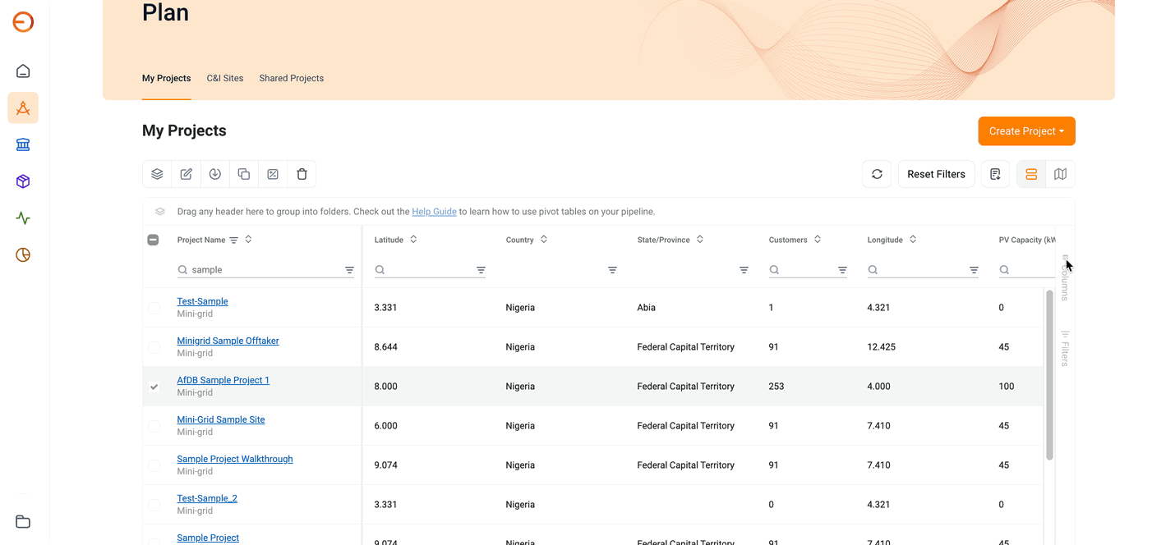Switch to C&I Sites tab
1152x545 pixels.
(x=225, y=79)
